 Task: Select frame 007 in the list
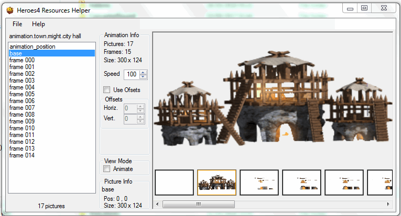52,108
